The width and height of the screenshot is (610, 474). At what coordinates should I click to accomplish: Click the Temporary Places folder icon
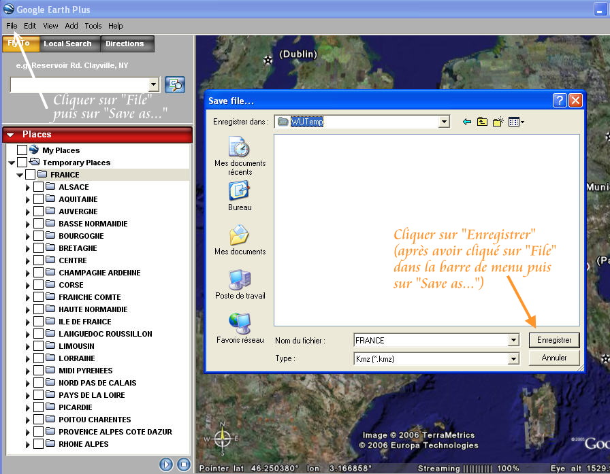tap(35, 162)
